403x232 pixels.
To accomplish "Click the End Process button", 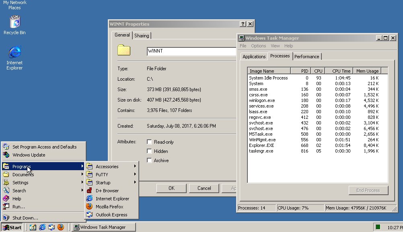I will tap(368, 190).
